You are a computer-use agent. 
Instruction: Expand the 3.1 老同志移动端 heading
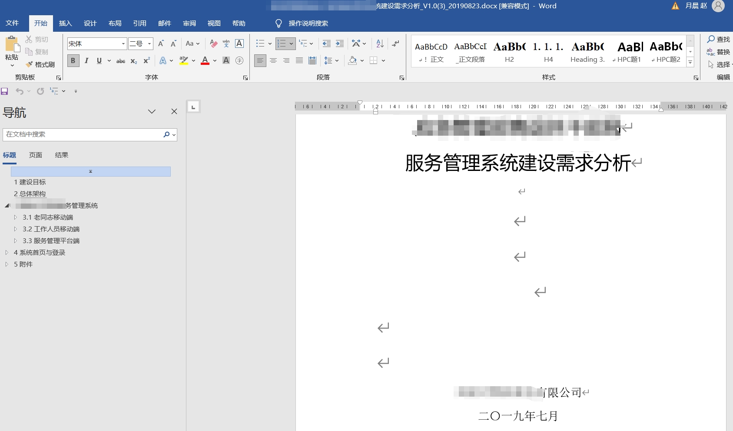pos(15,217)
